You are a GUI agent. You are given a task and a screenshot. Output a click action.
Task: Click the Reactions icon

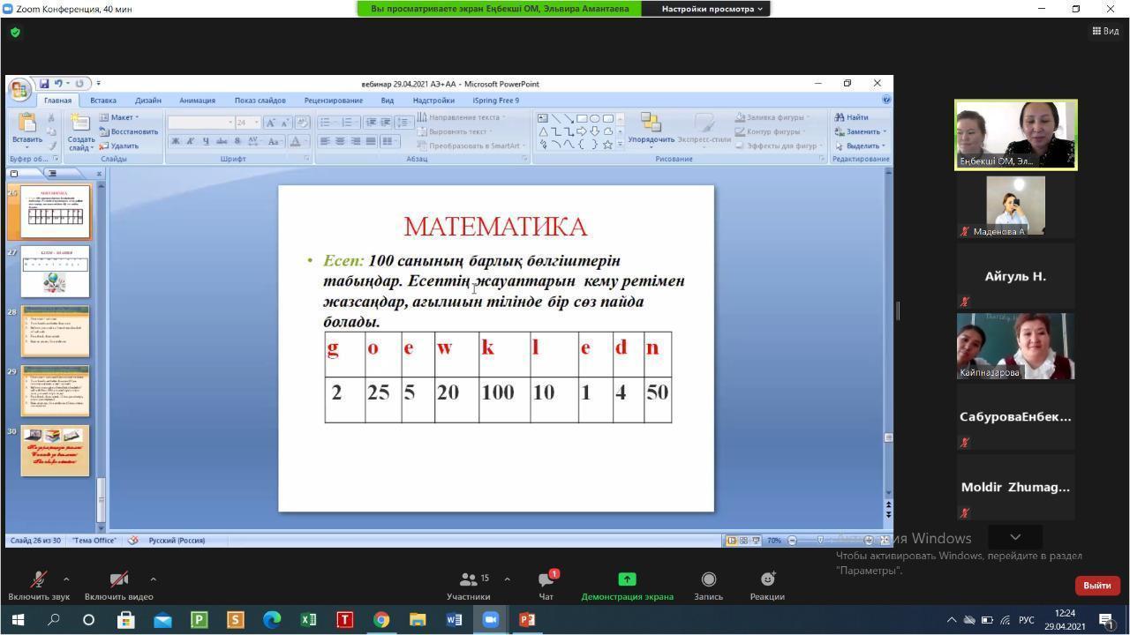(767, 579)
